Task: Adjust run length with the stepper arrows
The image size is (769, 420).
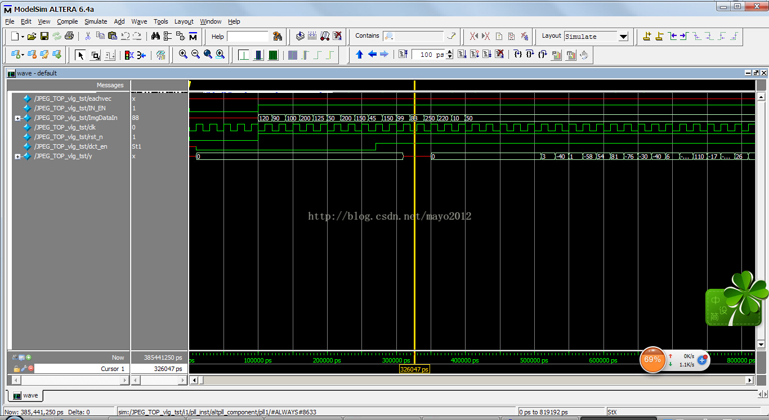Action: pyautogui.click(x=449, y=55)
